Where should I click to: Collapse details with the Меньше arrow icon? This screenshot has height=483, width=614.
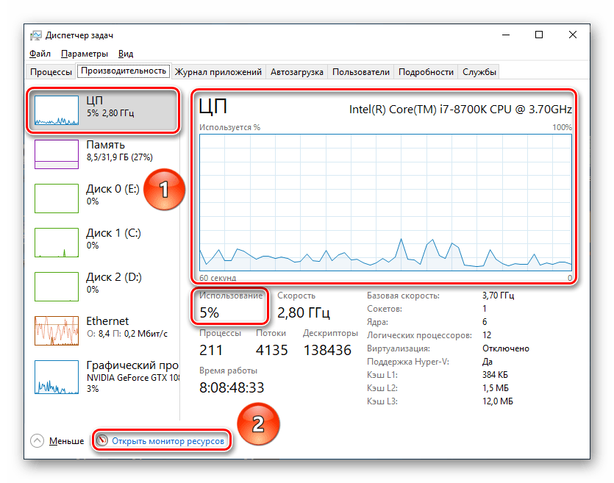tap(38, 440)
